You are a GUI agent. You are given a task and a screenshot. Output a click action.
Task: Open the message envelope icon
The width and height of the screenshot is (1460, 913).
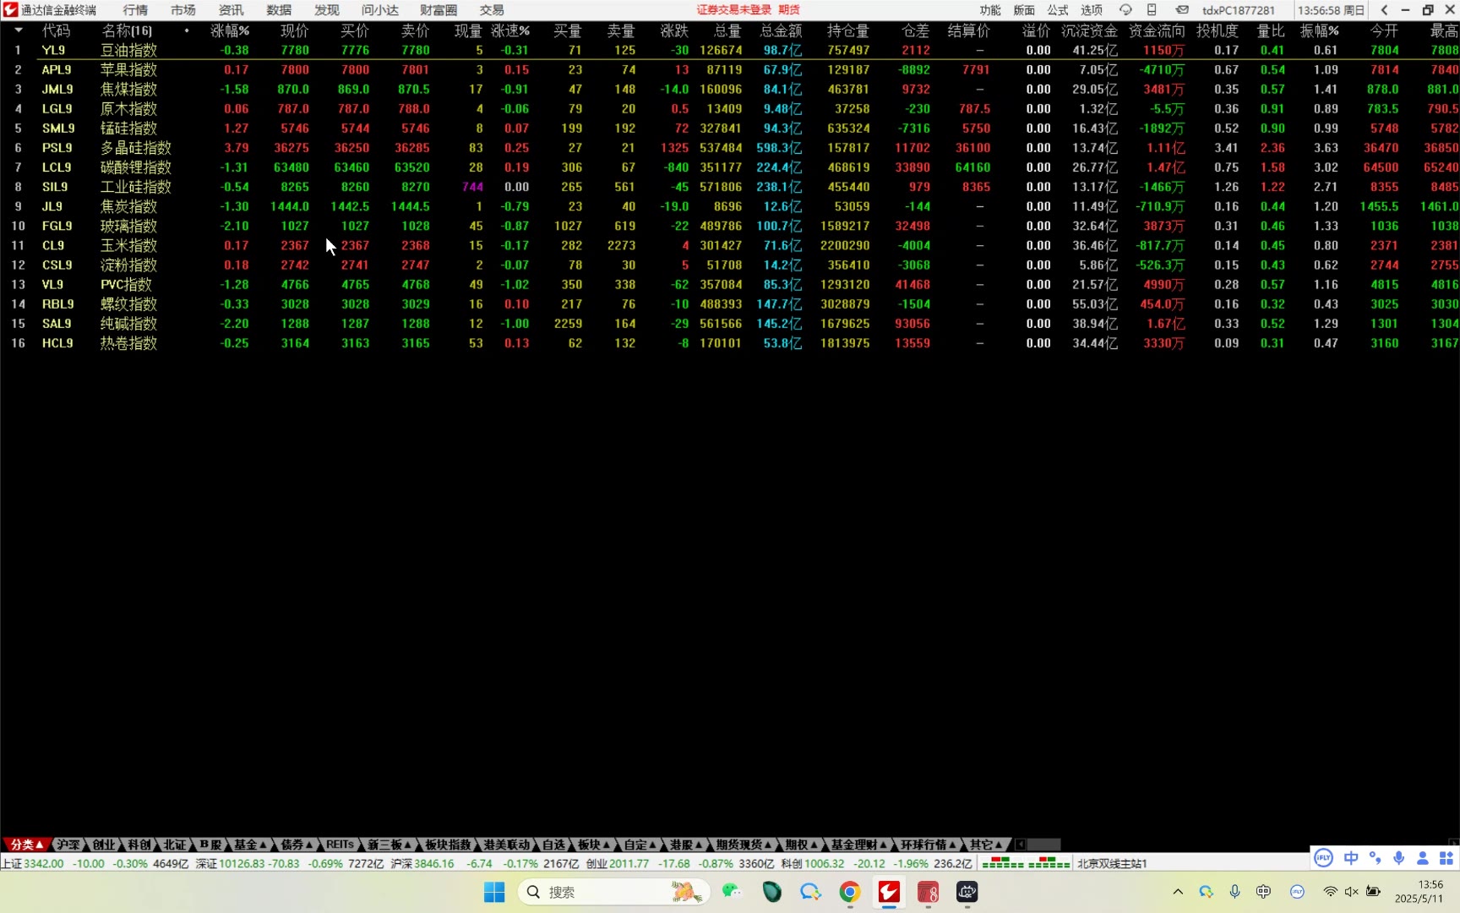pos(1182,9)
